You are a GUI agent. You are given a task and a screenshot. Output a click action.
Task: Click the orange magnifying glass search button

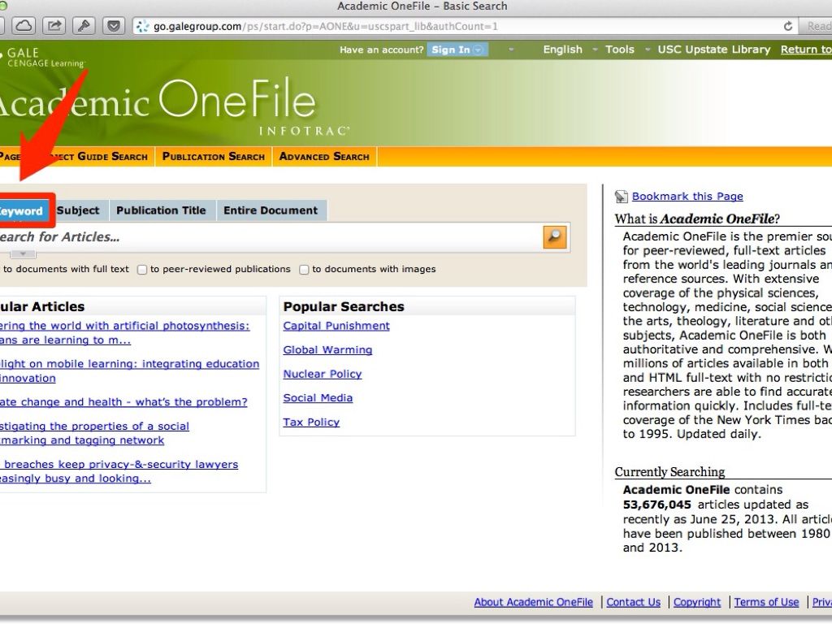555,236
